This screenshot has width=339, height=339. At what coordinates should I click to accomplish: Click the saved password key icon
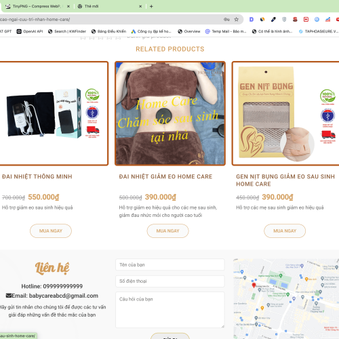pos(226,20)
